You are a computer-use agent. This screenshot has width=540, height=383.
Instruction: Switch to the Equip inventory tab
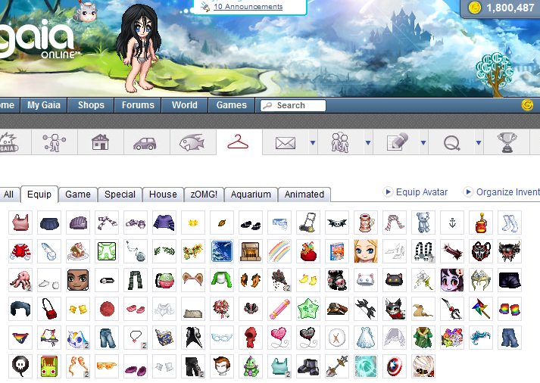tap(39, 194)
